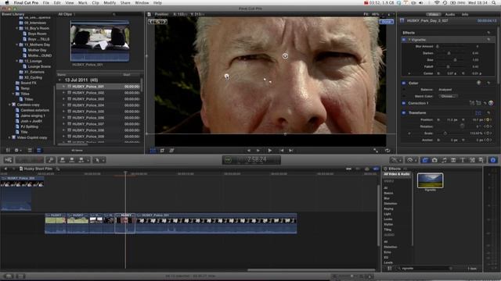The height and width of the screenshot is (281, 501).
Task: Click the keyword editor key icon
Action: tap(50, 160)
